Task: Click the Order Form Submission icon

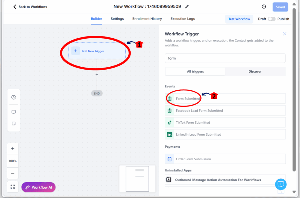Action: 170,159
